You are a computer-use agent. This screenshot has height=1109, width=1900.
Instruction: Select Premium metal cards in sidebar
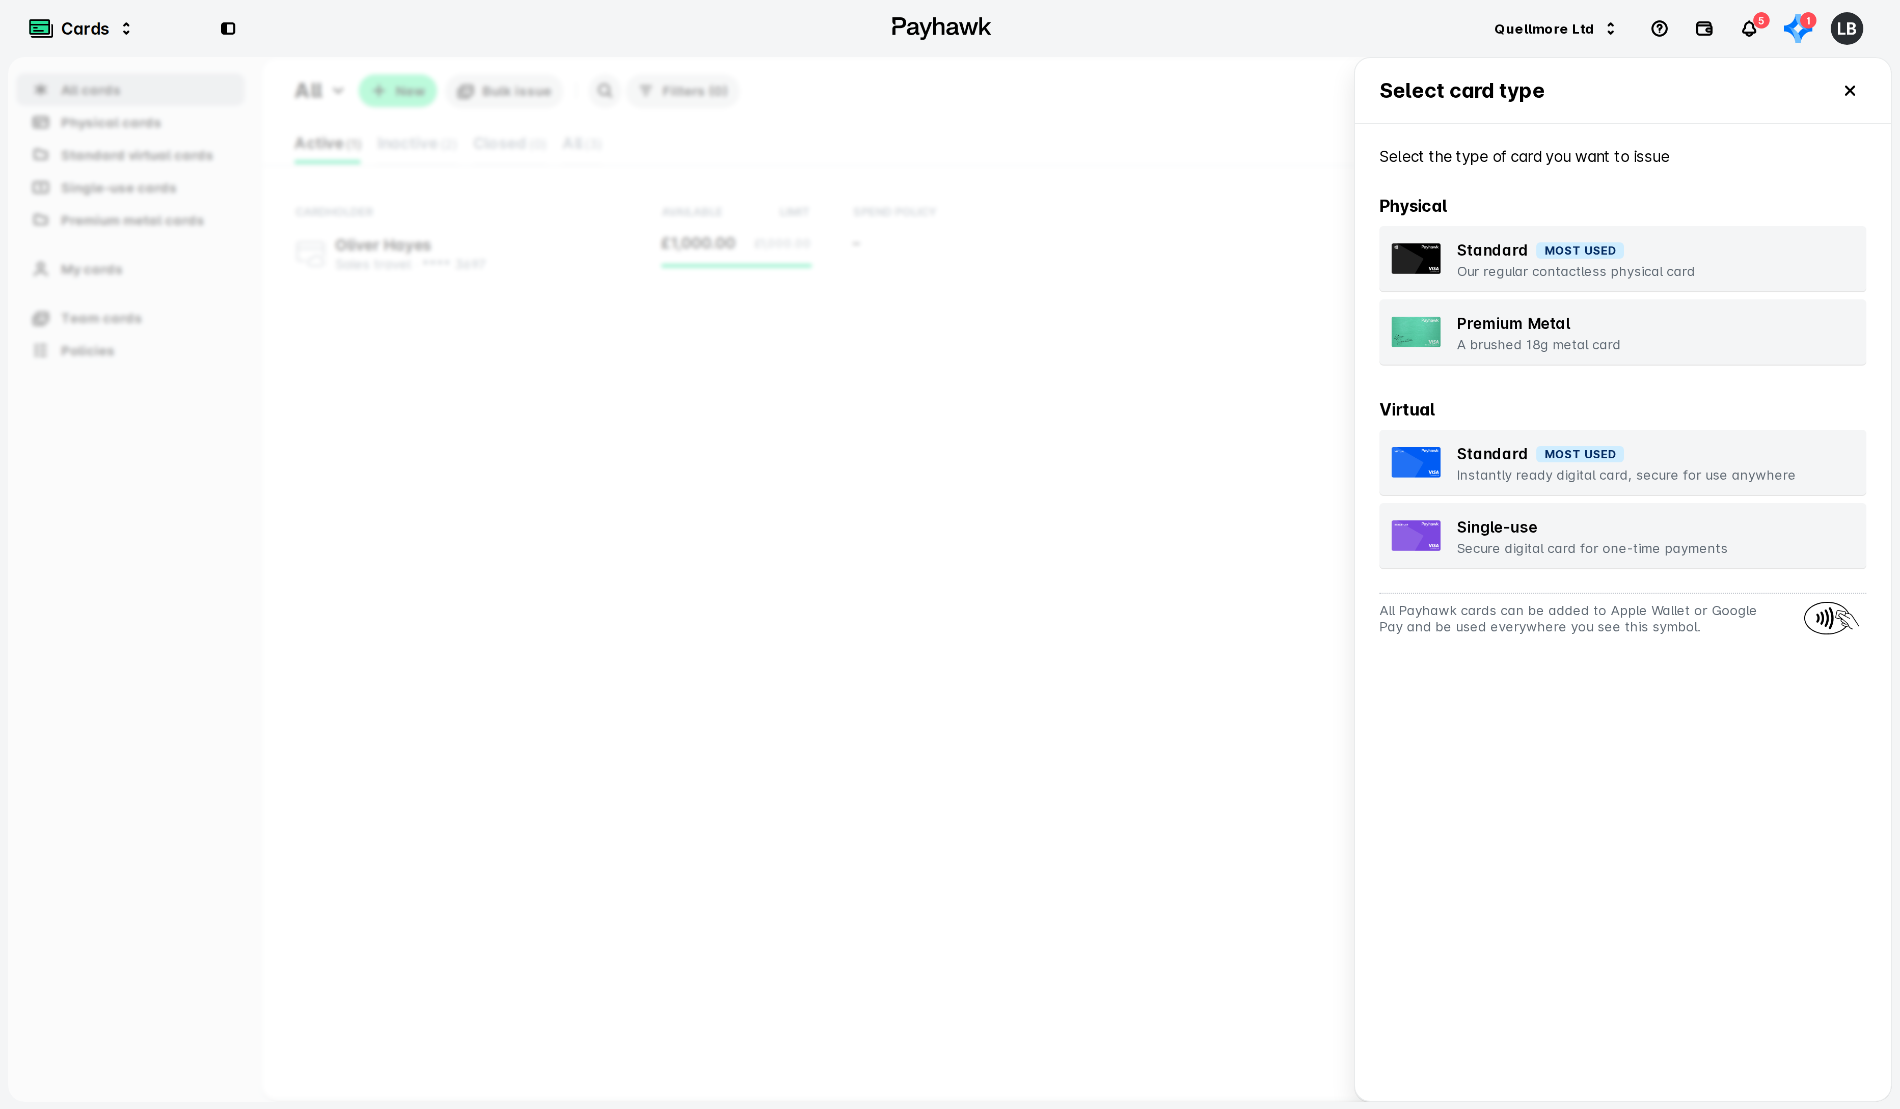pos(130,219)
